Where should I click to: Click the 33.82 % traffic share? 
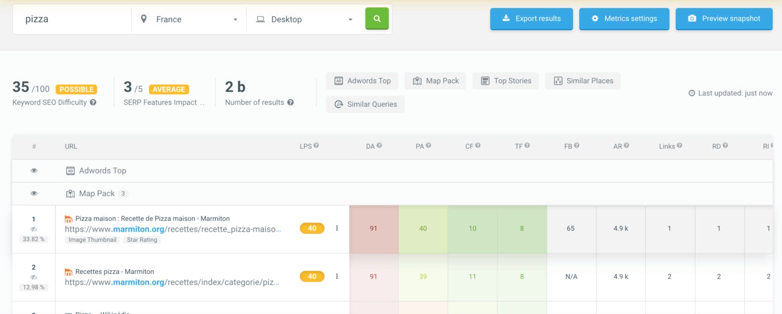34,239
